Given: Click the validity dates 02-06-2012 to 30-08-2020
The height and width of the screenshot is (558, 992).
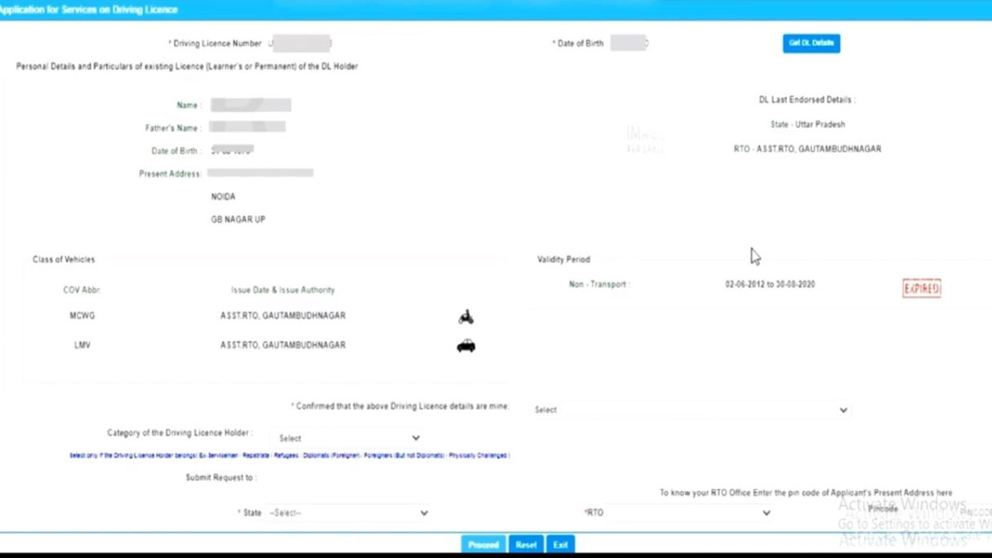Looking at the screenshot, I should click(770, 284).
